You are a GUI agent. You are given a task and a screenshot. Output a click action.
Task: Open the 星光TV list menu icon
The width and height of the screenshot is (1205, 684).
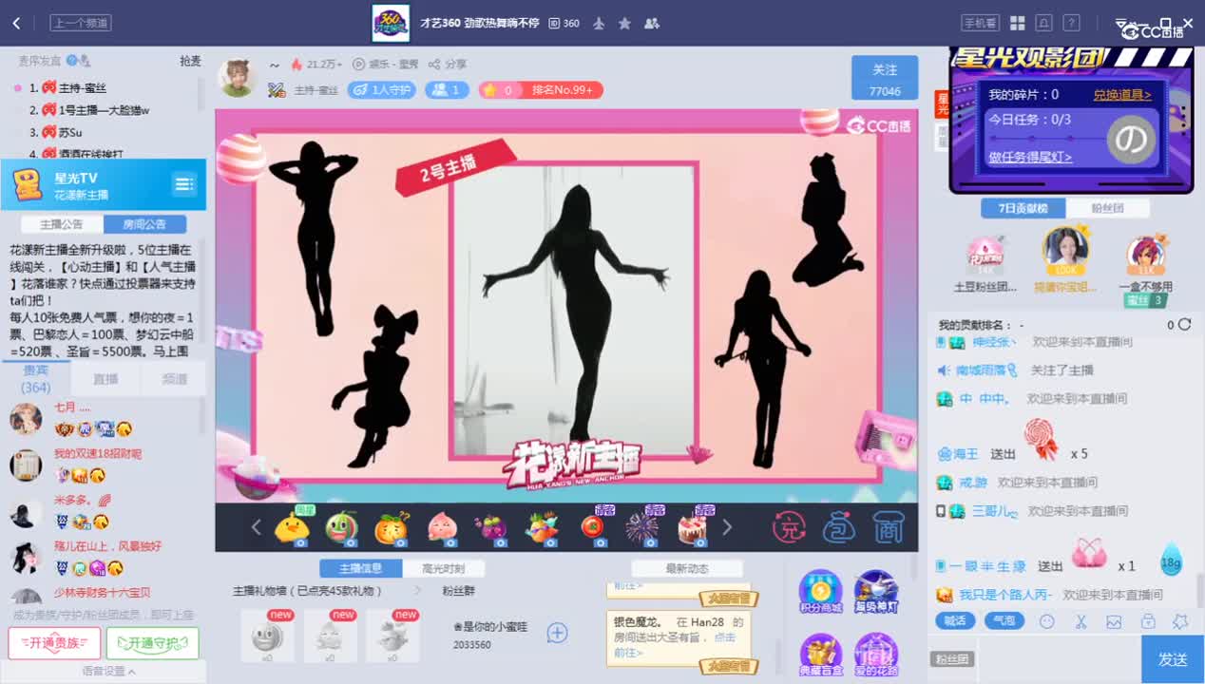183,184
